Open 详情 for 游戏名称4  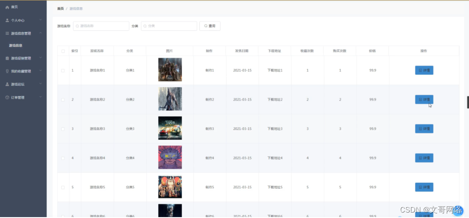point(424,158)
